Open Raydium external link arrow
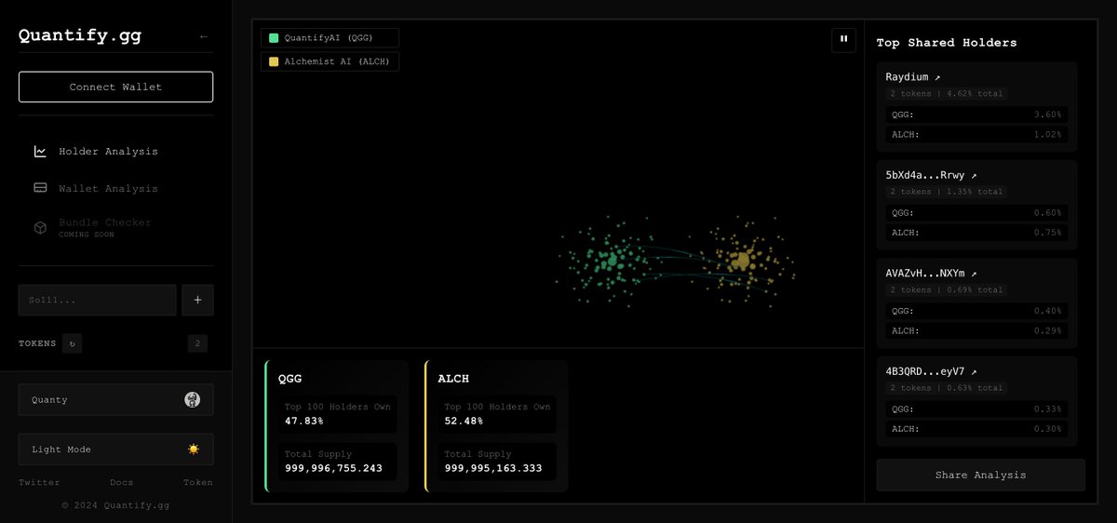This screenshot has width=1117, height=523. pyautogui.click(x=937, y=77)
